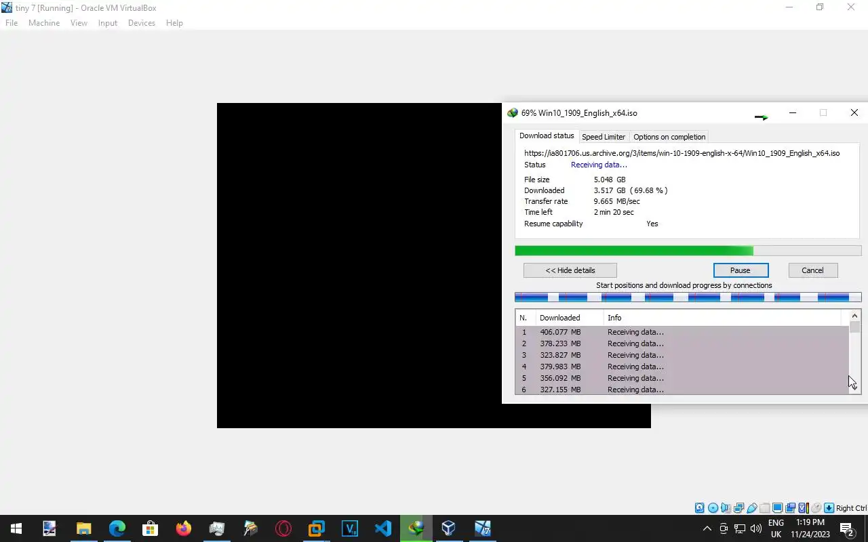Image resolution: width=868 pixels, height=542 pixels.
Task: Open VMware Workstation from the taskbar
Action: click(x=317, y=528)
